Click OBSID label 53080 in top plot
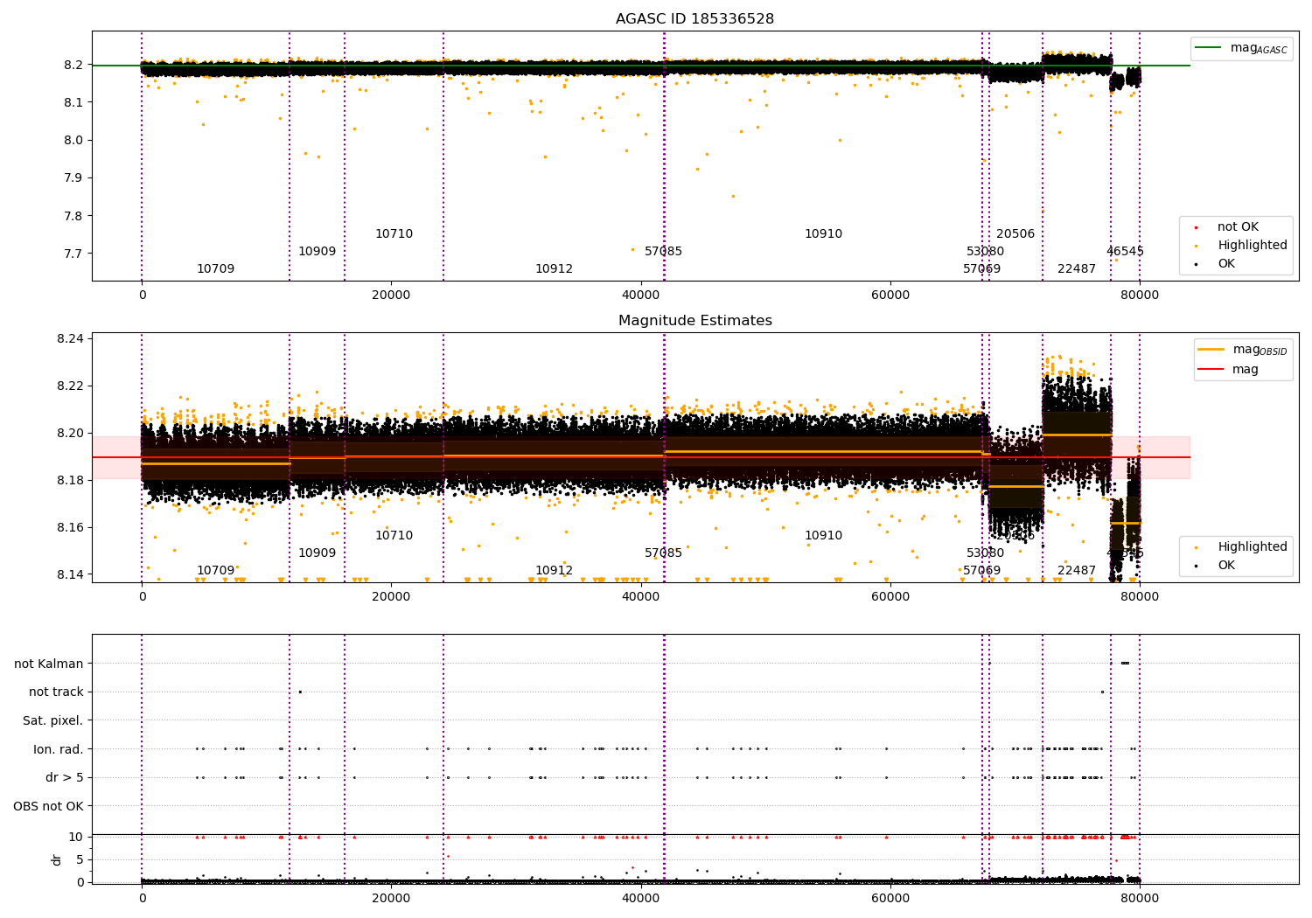This screenshot has width=1312, height=918. point(985,251)
